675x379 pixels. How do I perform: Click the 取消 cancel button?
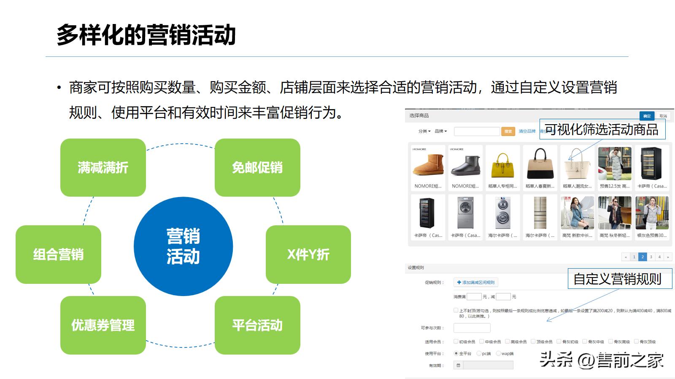[x=663, y=115]
